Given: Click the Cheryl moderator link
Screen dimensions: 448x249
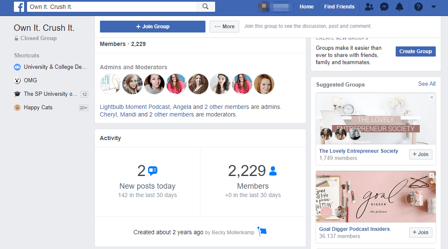Looking at the screenshot, I should click(x=108, y=115).
